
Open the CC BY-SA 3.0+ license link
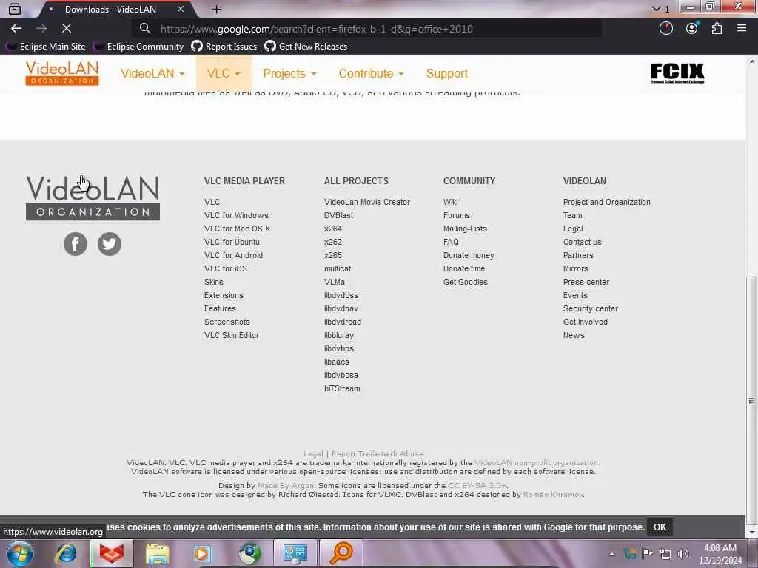[477, 485]
